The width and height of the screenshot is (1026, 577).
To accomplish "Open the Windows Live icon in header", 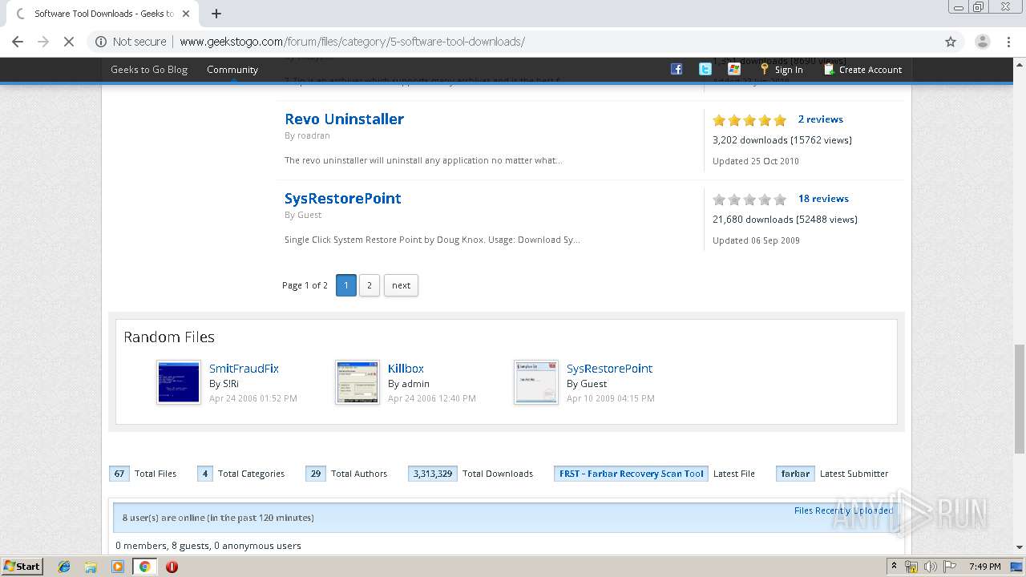I will (734, 69).
